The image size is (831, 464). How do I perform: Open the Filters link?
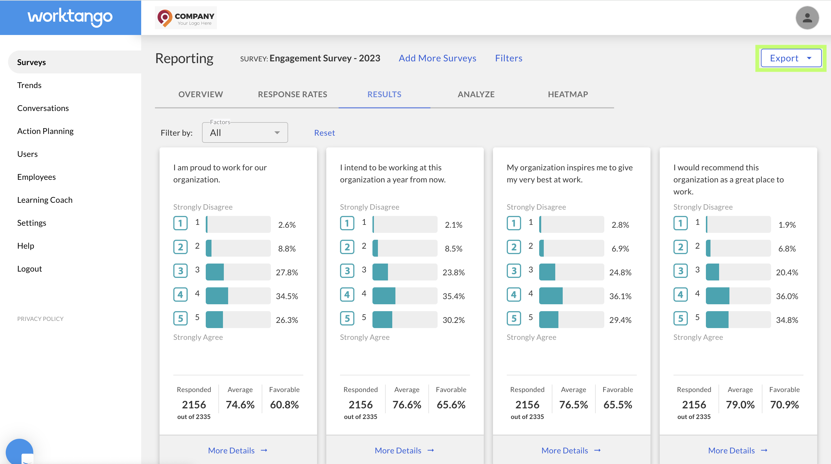(x=509, y=58)
